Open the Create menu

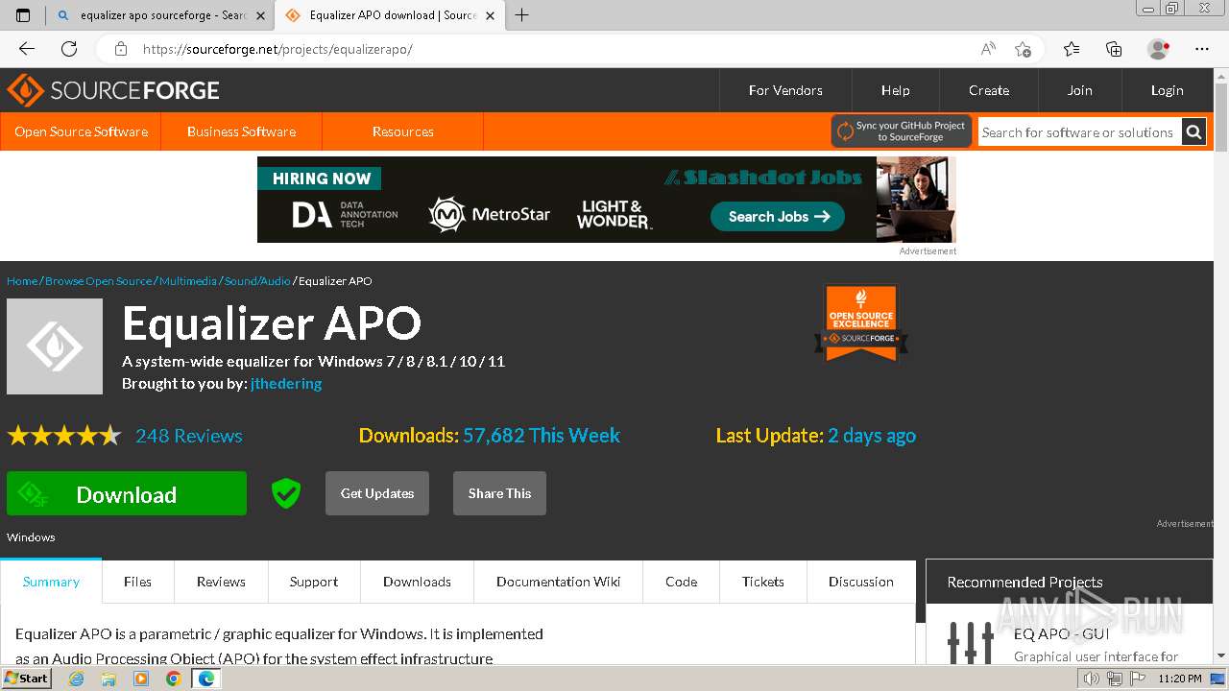point(989,90)
